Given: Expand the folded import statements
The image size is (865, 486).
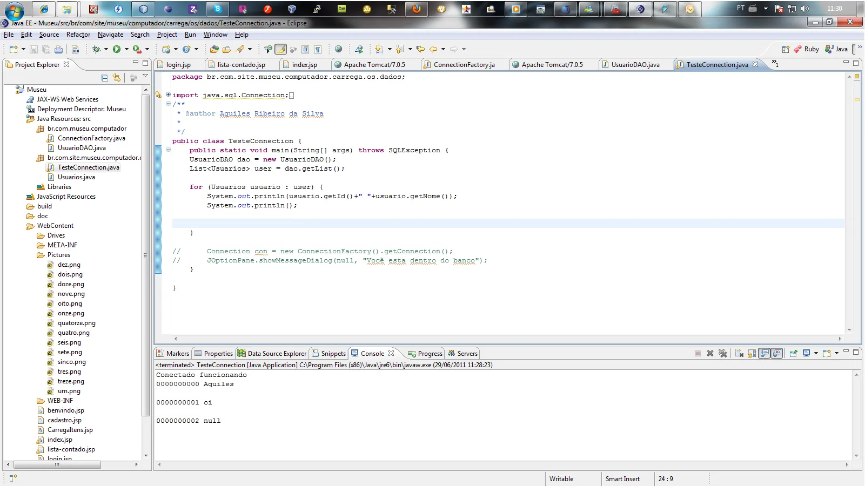Looking at the screenshot, I should click(x=168, y=94).
